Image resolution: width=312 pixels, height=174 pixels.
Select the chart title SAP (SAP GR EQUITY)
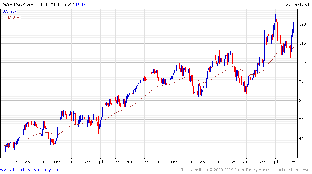29,4
